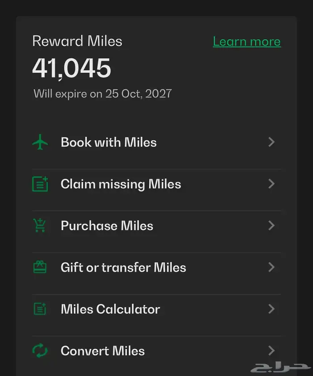Expand Convert Miles chevron arrow
Screen dimensions: 313x376
click(271, 350)
